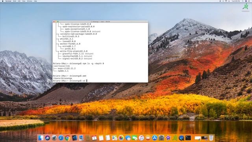
Task: Click the cursor at the cd prompt
Action: [87, 80]
